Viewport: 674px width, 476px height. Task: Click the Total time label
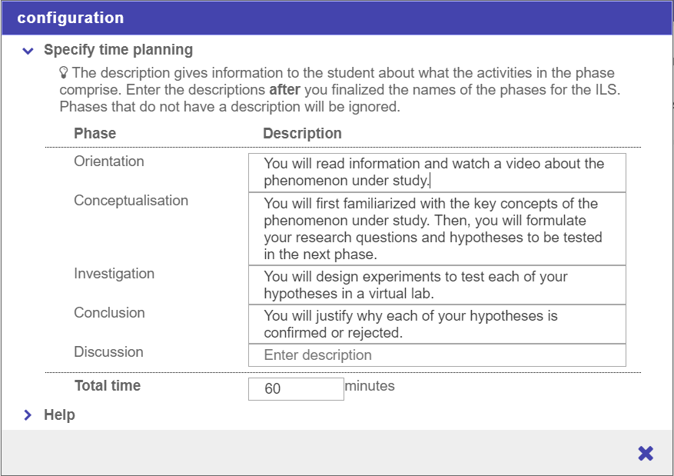[108, 386]
